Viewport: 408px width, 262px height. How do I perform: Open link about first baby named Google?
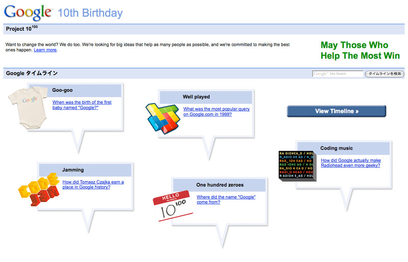[82, 105]
